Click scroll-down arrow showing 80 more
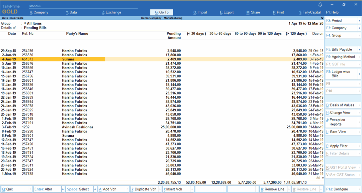 click(x=323, y=178)
